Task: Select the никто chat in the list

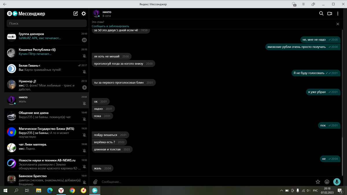Action: click(47, 100)
